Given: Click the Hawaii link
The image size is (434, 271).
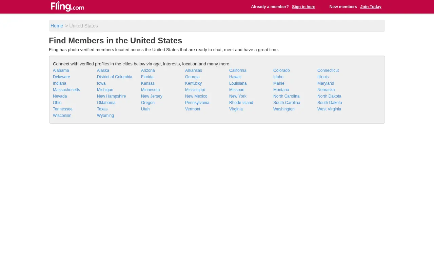Looking at the screenshot, I should (235, 77).
